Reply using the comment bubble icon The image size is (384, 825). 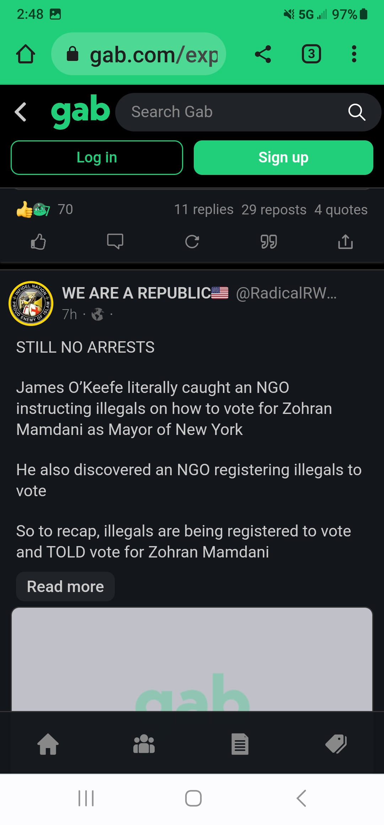click(115, 242)
